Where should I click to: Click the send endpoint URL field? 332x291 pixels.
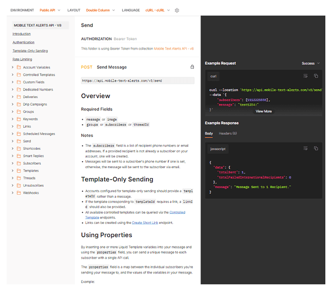pos(138,81)
